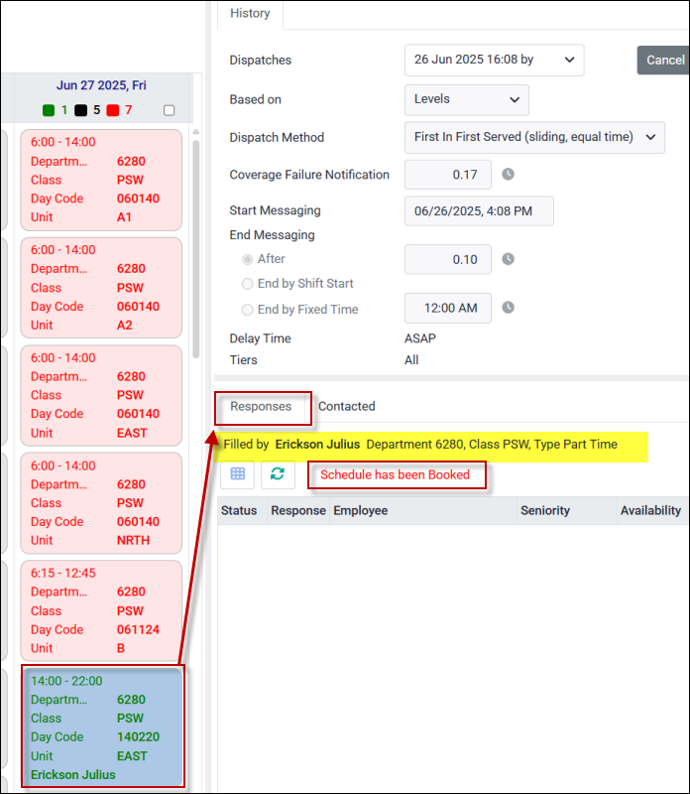This screenshot has width=690, height=794.
Task: Click the grid view icon button
Action: pos(237,474)
